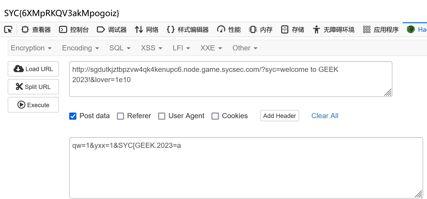This screenshot has width=427, height=199.
Task: Switch to the Storage (存储) tab
Action: 292,30
